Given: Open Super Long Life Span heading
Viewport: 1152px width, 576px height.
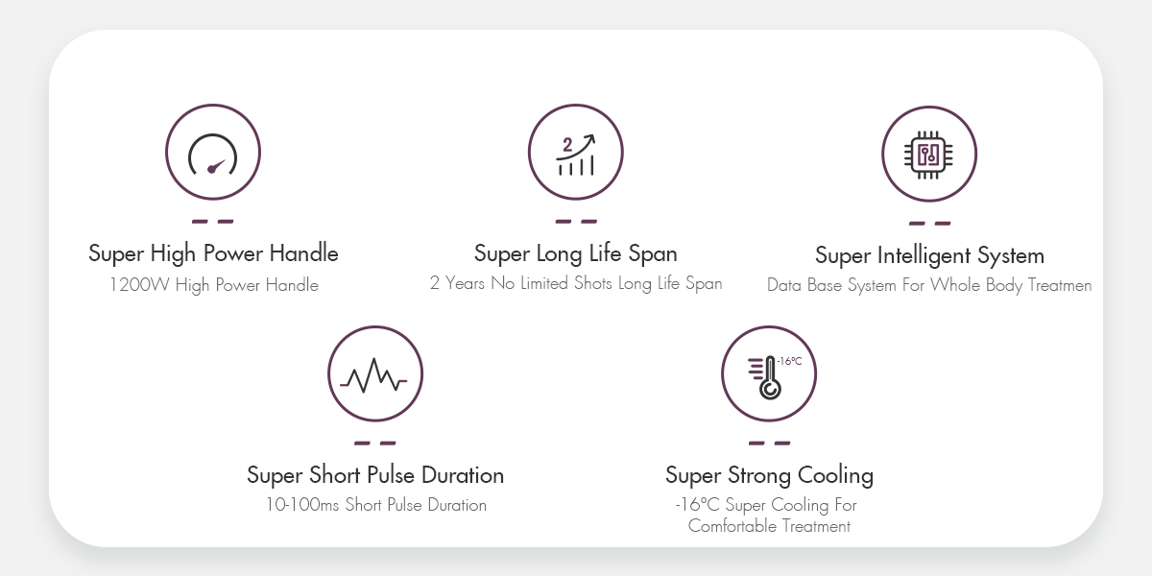Looking at the screenshot, I should 576,253.
